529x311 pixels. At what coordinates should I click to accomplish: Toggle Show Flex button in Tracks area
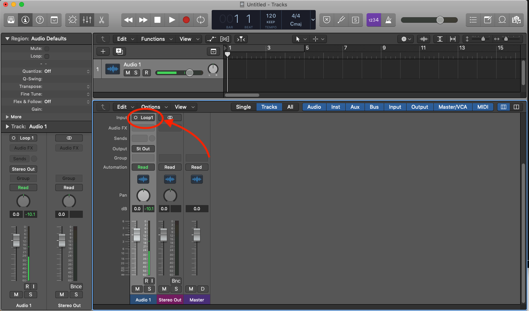pyautogui.click(x=225, y=39)
